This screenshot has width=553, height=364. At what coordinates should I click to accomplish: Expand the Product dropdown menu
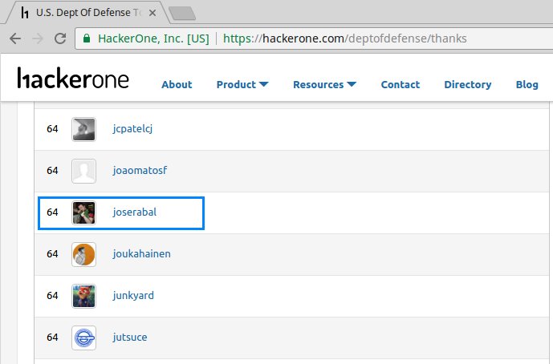click(x=242, y=84)
